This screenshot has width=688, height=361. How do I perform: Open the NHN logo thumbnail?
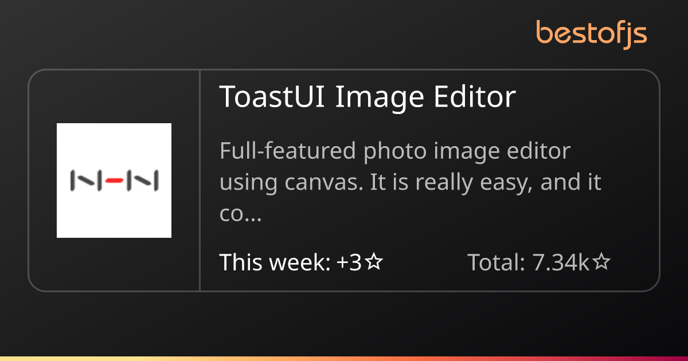(114, 180)
